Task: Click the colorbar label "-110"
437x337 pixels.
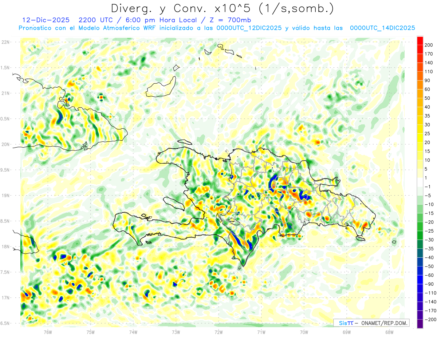Action: pyautogui.click(x=430, y=293)
